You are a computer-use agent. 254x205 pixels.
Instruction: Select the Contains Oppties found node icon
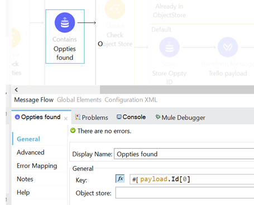[65, 22]
